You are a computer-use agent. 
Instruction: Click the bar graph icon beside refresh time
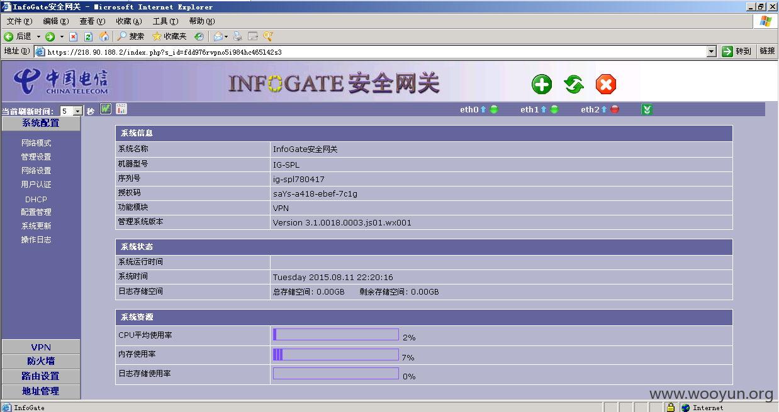121,109
